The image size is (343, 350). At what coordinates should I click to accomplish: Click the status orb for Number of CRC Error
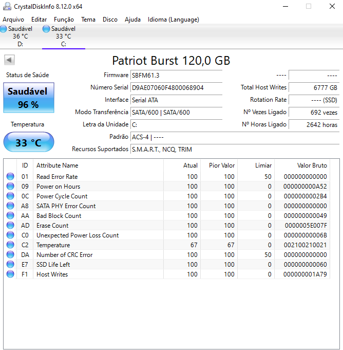pos(10,254)
